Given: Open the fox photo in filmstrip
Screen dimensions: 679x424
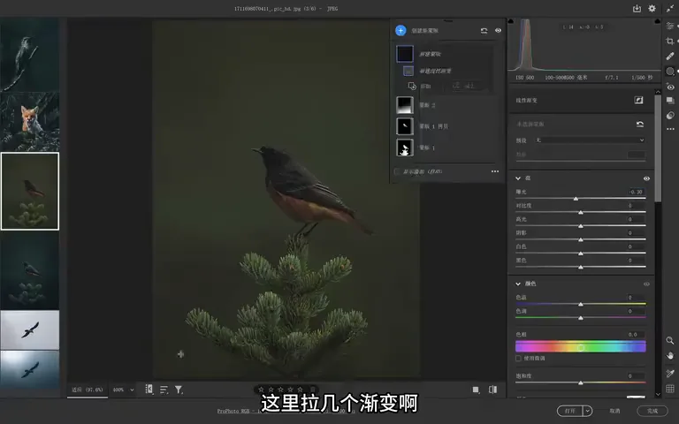Looking at the screenshot, I should click(x=30, y=122).
